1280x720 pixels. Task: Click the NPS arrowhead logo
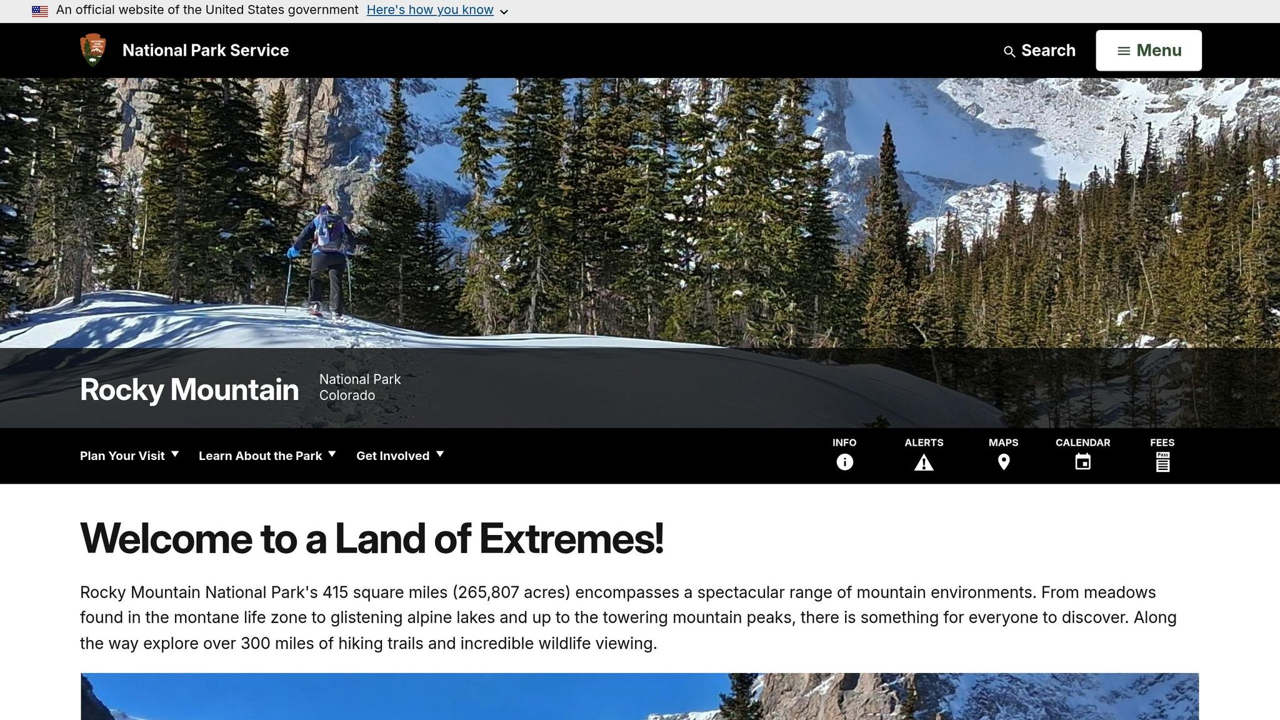tap(93, 50)
